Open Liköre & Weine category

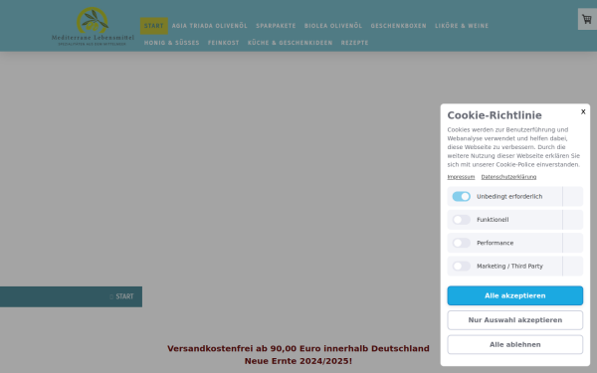462,26
